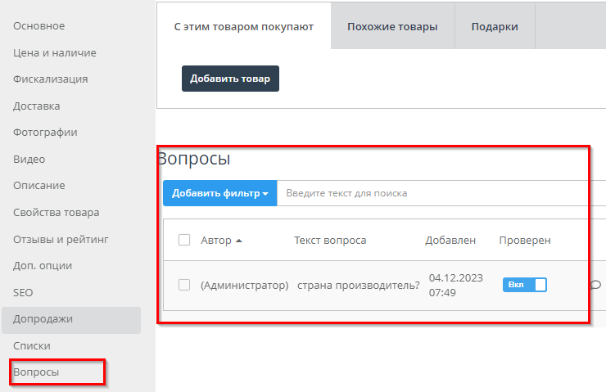Open the Добавить фильтр dropdown

pos(219,193)
